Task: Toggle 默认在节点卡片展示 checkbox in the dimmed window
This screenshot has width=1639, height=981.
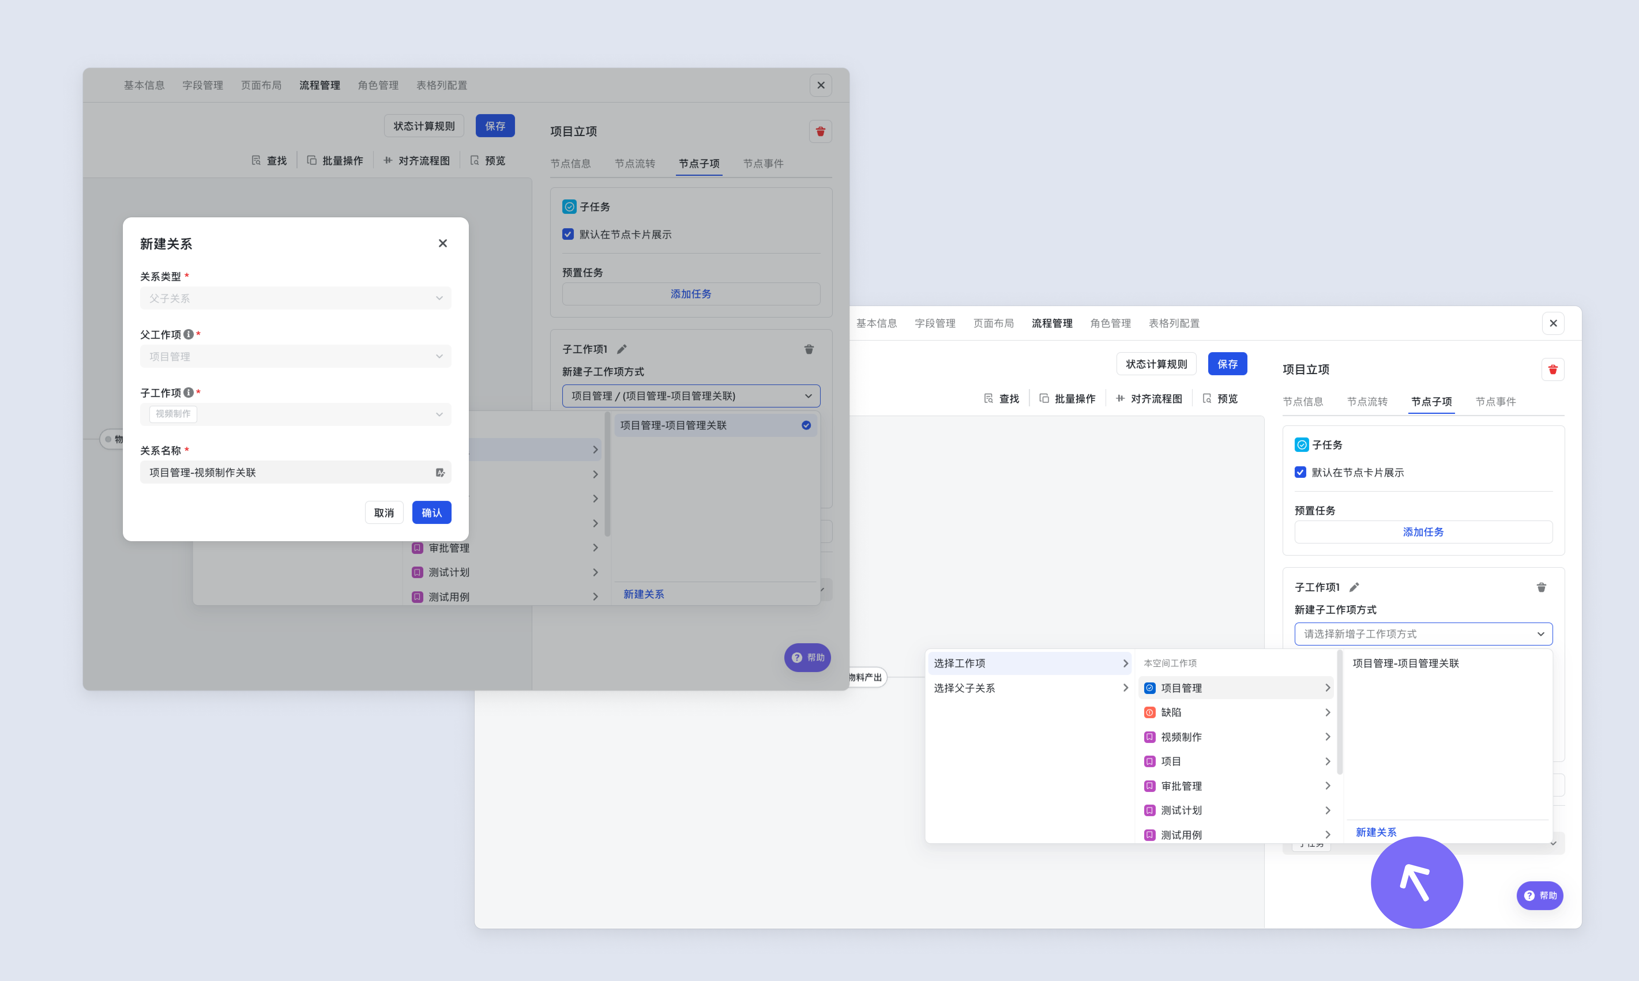Action: (567, 234)
